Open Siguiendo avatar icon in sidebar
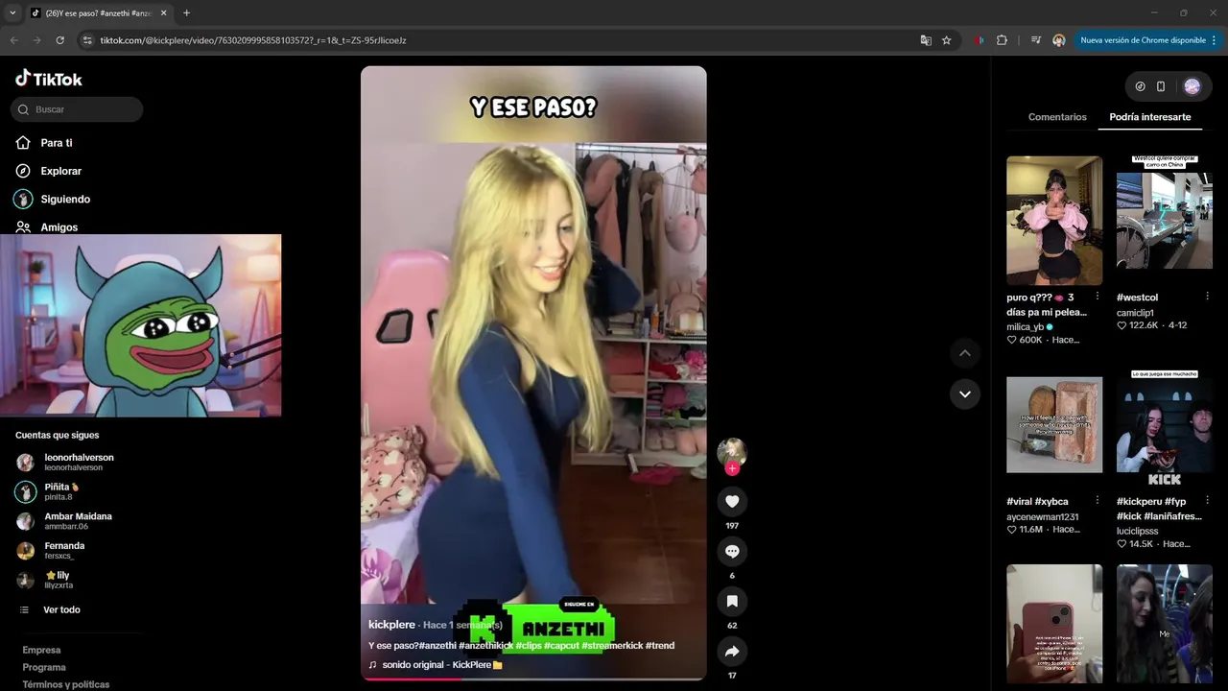Viewport: 1228px width, 691px height. coord(23,199)
